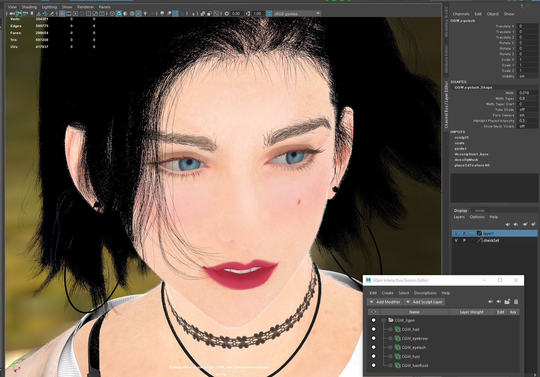Expand the CGW_eyelash description

coord(390,347)
